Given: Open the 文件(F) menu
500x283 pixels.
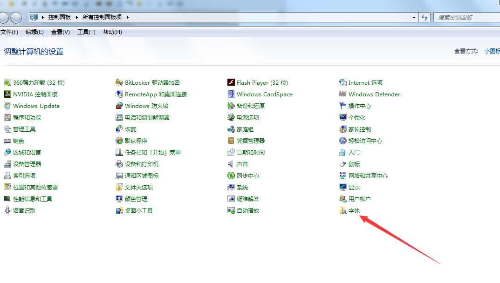Looking at the screenshot, I should pyautogui.click(x=9, y=32).
